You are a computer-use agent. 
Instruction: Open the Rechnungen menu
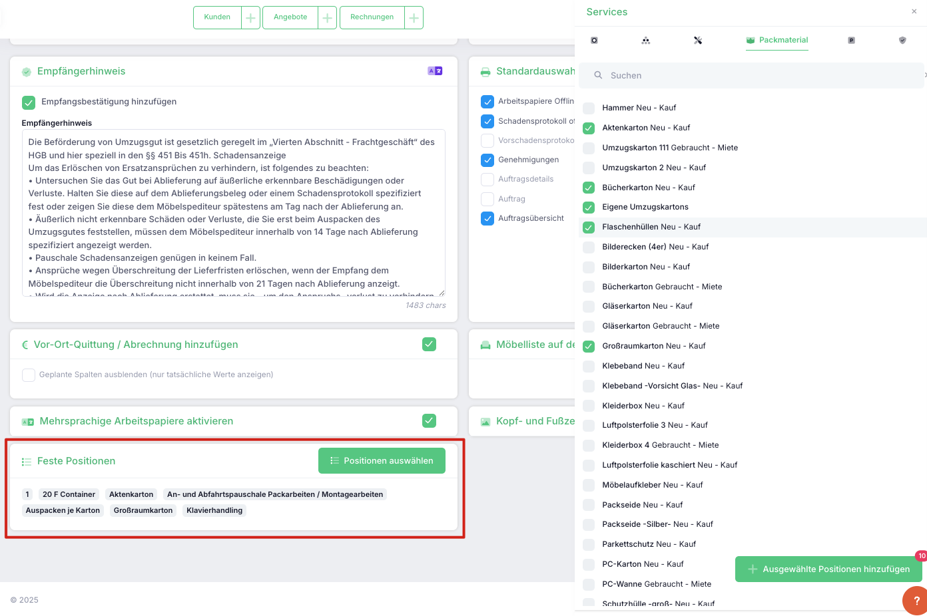pyautogui.click(x=372, y=17)
